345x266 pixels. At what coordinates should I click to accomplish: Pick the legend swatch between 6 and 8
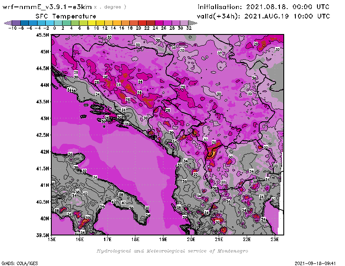(x=83, y=23)
